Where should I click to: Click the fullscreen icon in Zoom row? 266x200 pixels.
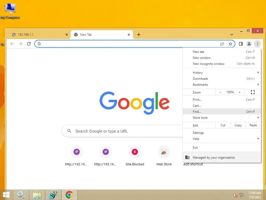point(252,92)
